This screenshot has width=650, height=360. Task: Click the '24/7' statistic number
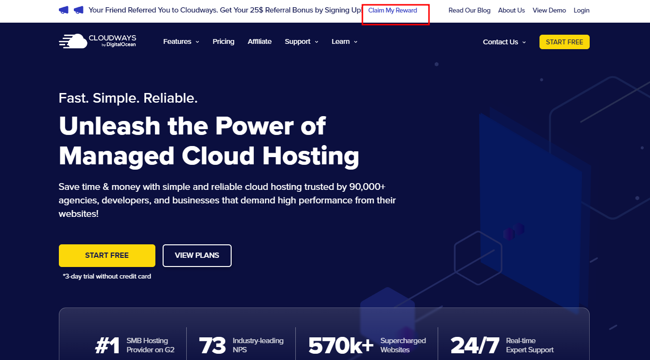475,345
